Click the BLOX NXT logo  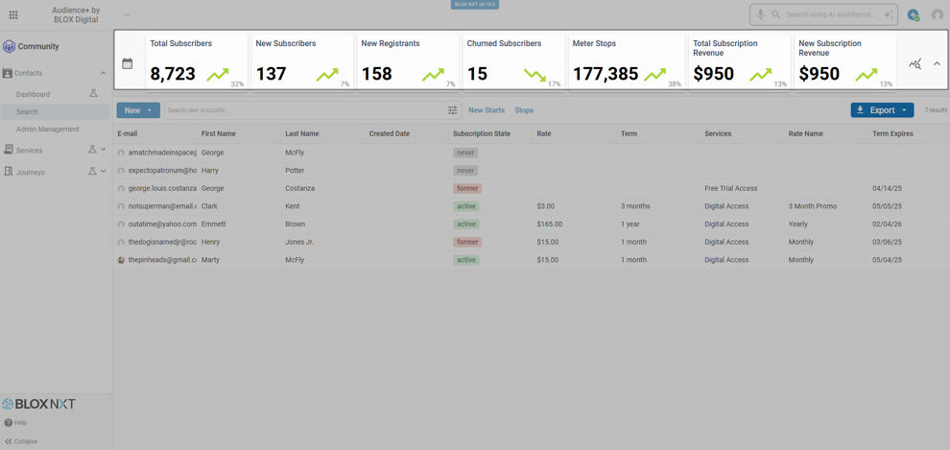pos(38,404)
